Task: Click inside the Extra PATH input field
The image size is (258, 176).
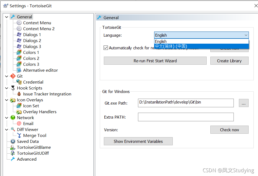Action: click(186, 117)
